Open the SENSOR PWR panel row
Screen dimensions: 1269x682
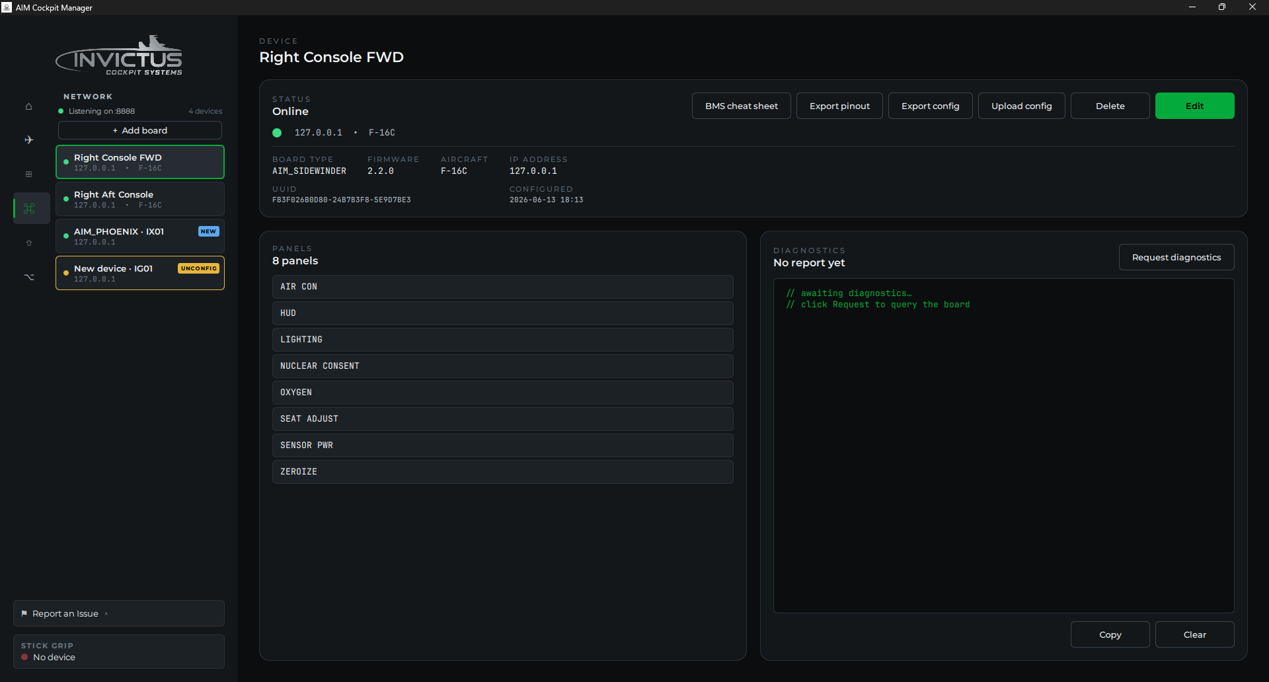[503, 445]
